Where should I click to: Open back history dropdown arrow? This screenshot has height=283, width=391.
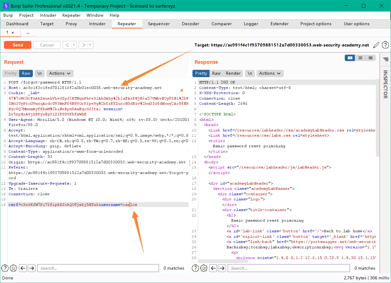pyautogui.click(x=74, y=45)
